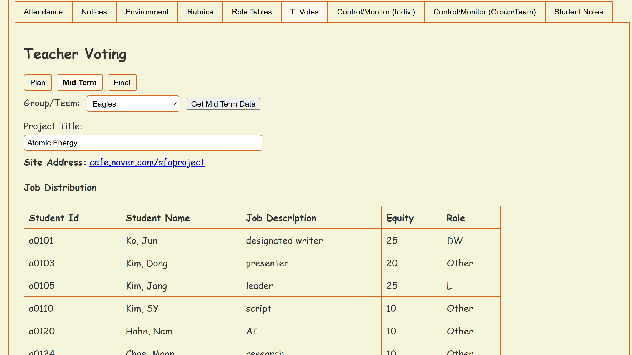The image size is (632, 355).
Task: Open the cafe.naver.com/sfaproject link
Action: [147, 163]
